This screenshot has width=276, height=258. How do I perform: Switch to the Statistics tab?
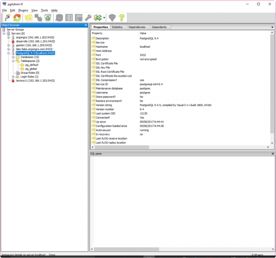(117, 27)
